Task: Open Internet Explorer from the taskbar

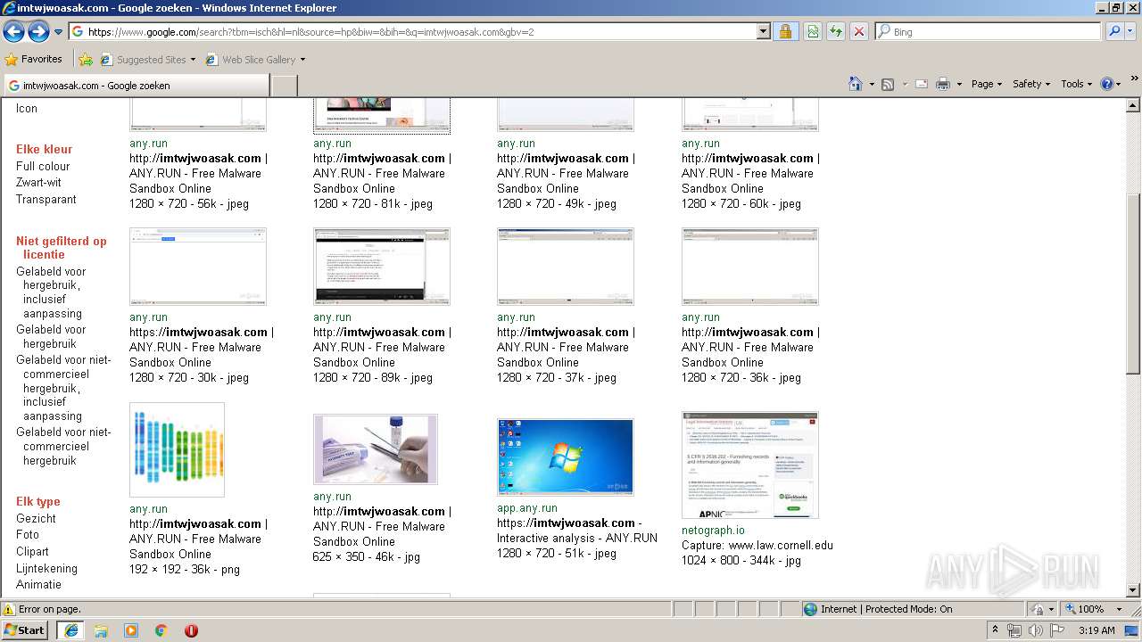Action: tap(70, 630)
